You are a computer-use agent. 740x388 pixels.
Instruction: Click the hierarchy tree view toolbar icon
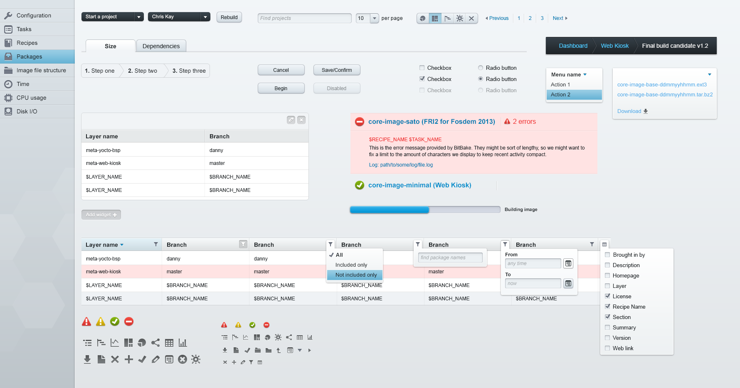[447, 18]
